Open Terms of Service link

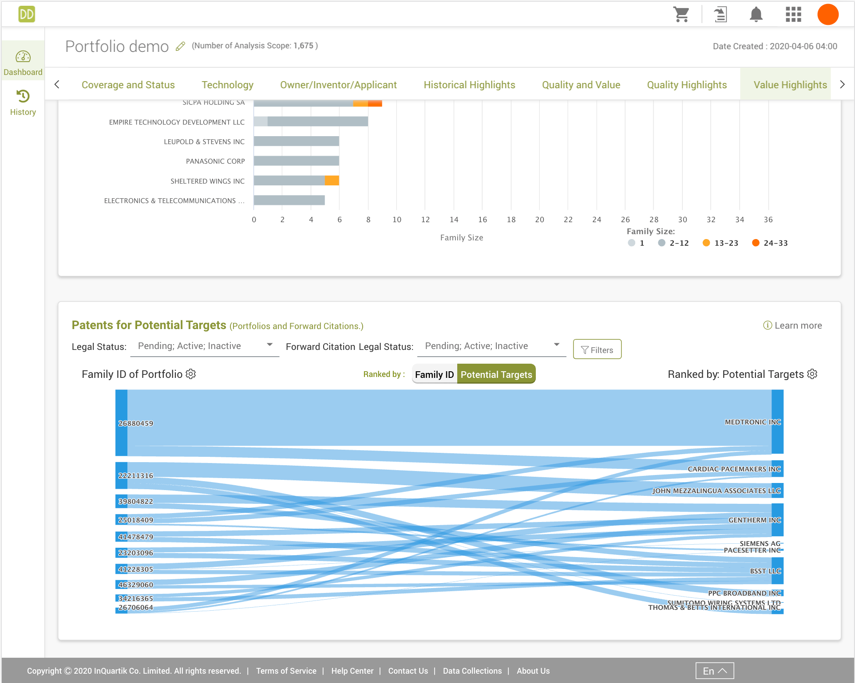click(286, 671)
